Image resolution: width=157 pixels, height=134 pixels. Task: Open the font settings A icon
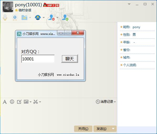[x=5, y=102]
